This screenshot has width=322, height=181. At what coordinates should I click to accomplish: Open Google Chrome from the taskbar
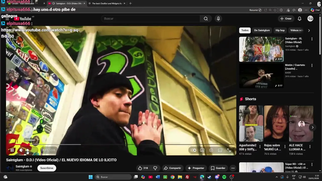(x=172, y=177)
